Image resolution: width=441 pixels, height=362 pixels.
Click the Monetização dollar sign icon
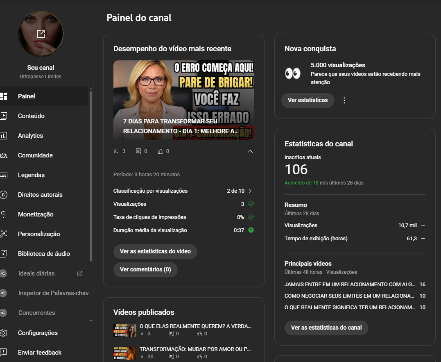pyautogui.click(x=3, y=214)
